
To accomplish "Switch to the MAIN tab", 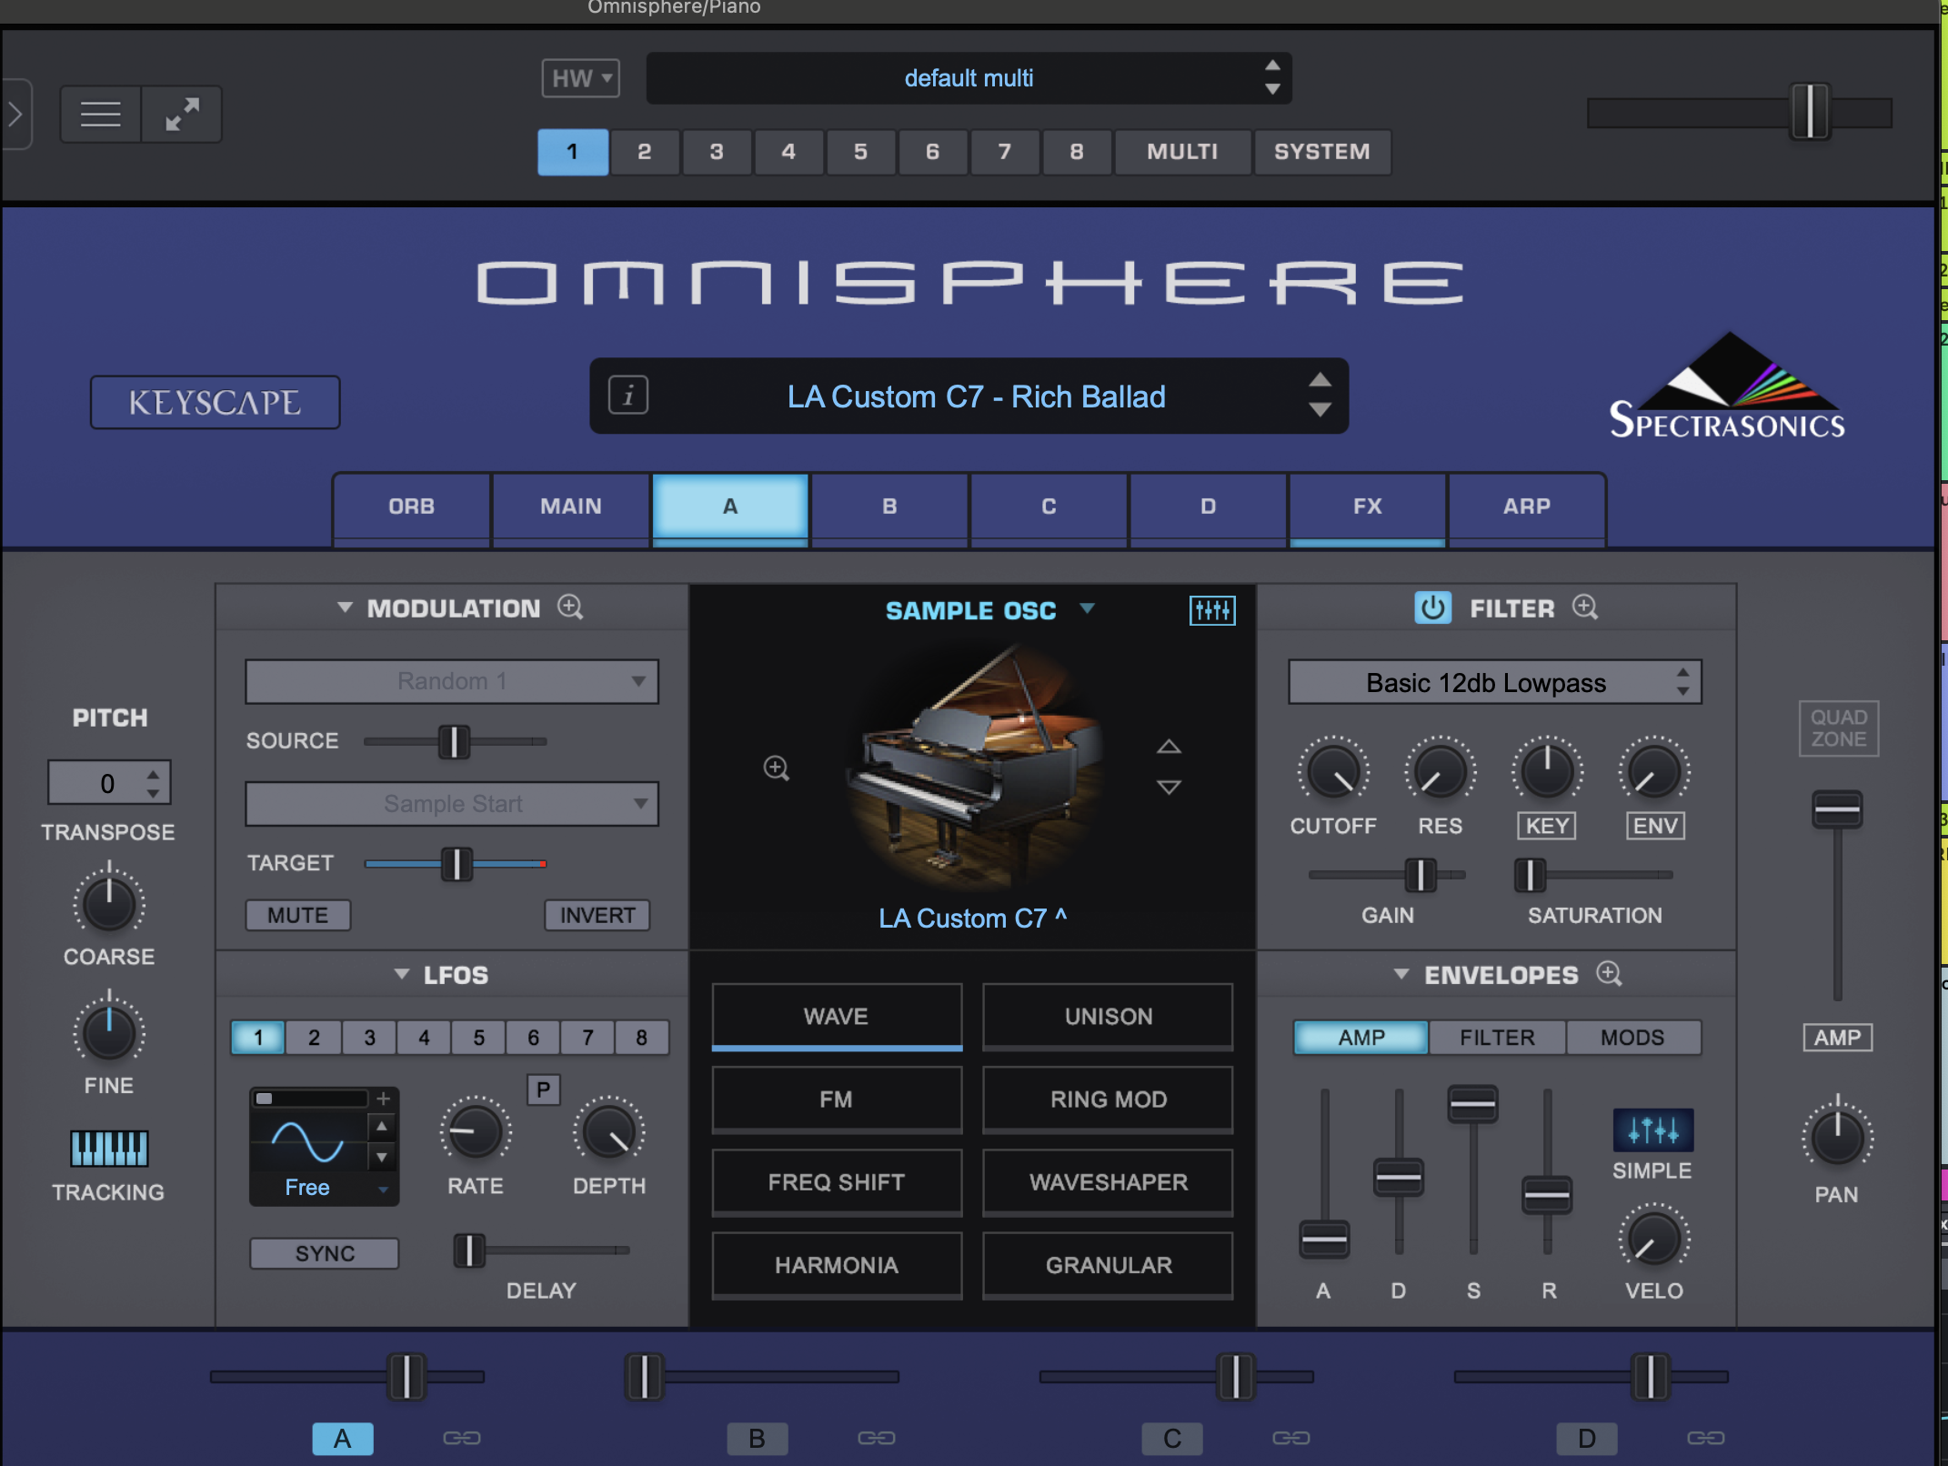I will pyautogui.click(x=571, y=507).
